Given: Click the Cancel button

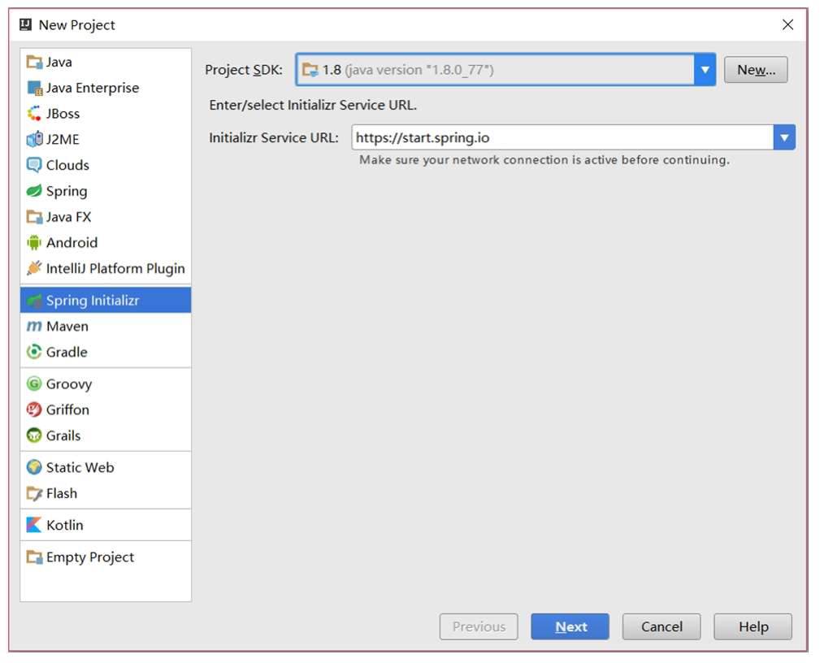Looking at the screenshot, I should point(662,626).
